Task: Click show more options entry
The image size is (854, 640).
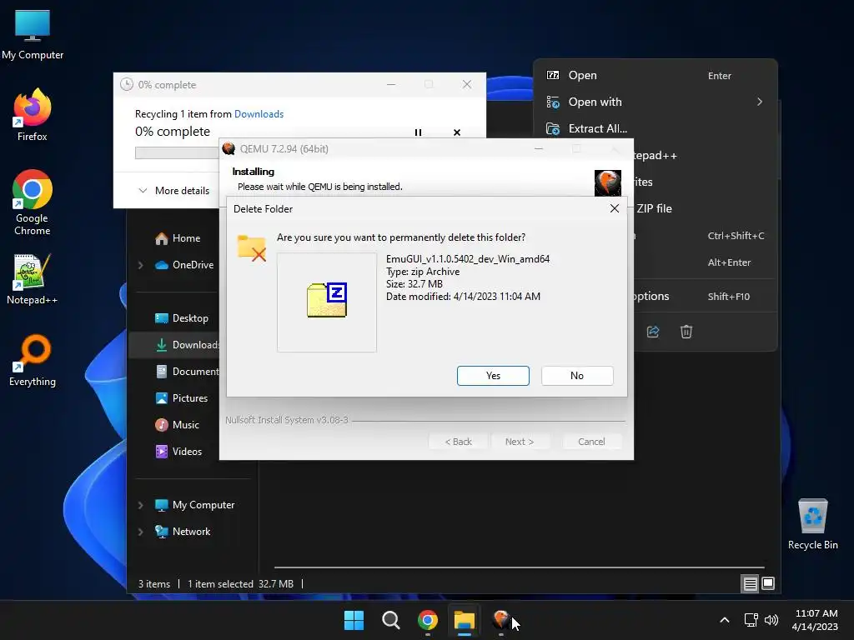Action: point(704,296)
